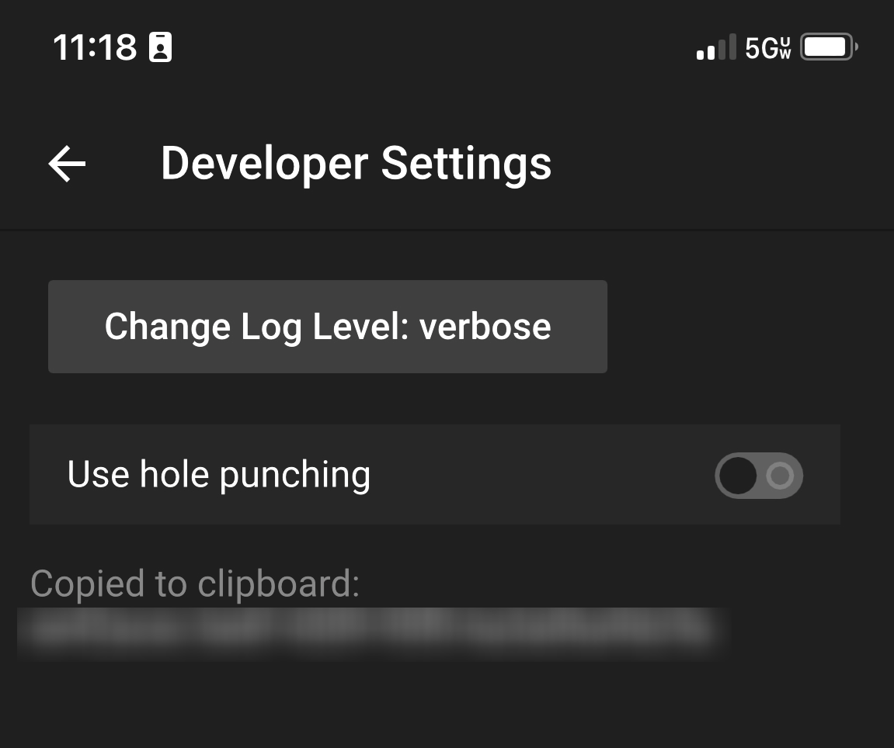894x748 pixels.
Task: Change Log Level from verbose
Action: pyautogui.click(x=328, y=327)
